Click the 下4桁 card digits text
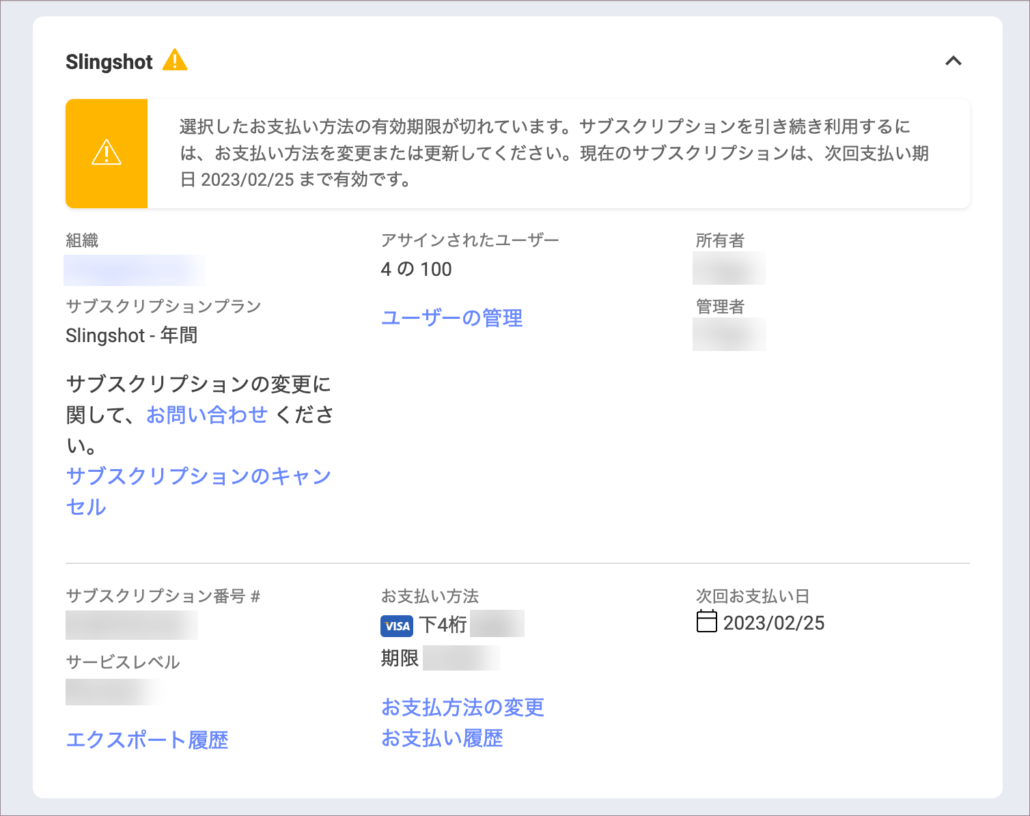Screen dimensions: 1030x816 tap(443, 624)
